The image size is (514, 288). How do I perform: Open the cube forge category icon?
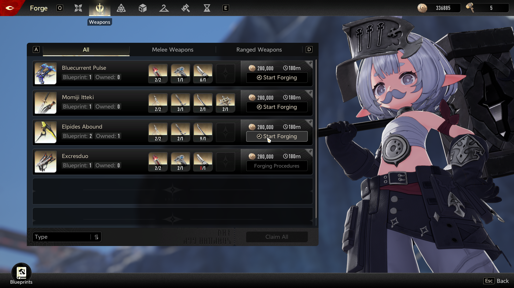pyautogui.click(x=143, y=8)
